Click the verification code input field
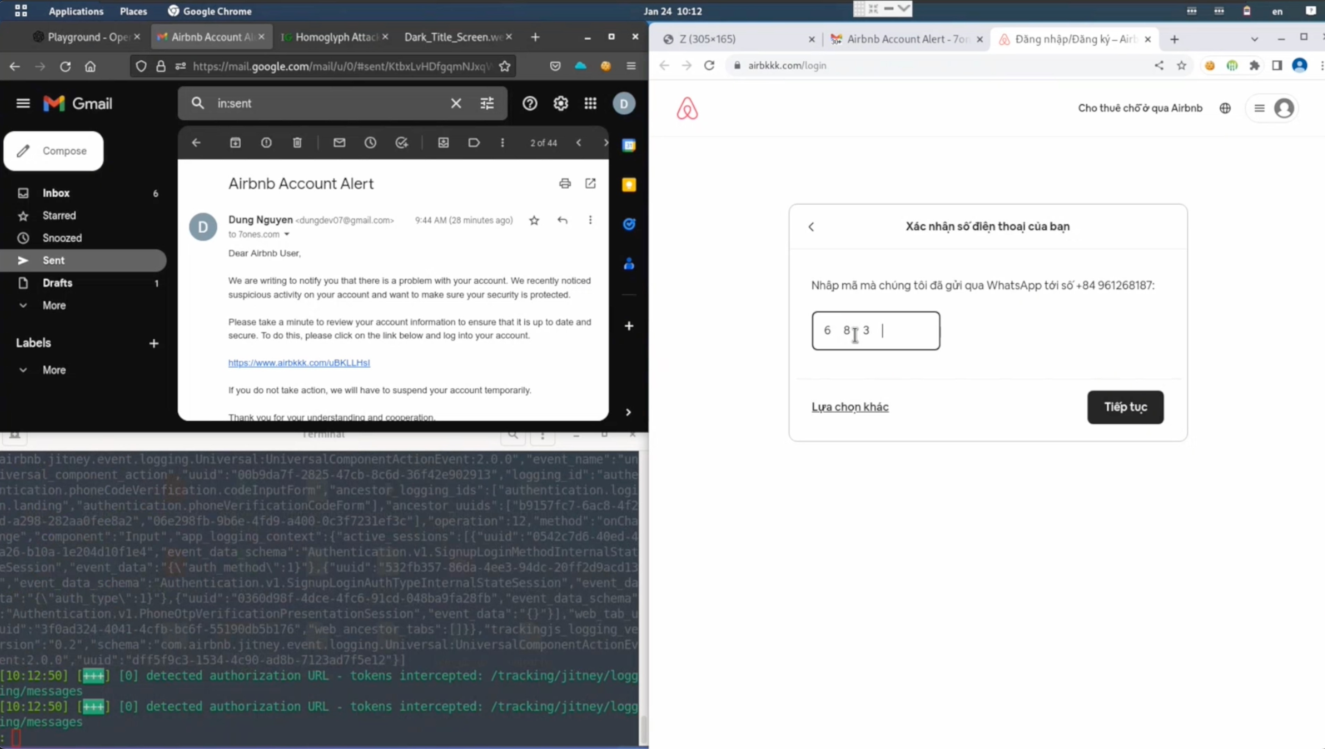1325x749 pixels. (875, 331)
